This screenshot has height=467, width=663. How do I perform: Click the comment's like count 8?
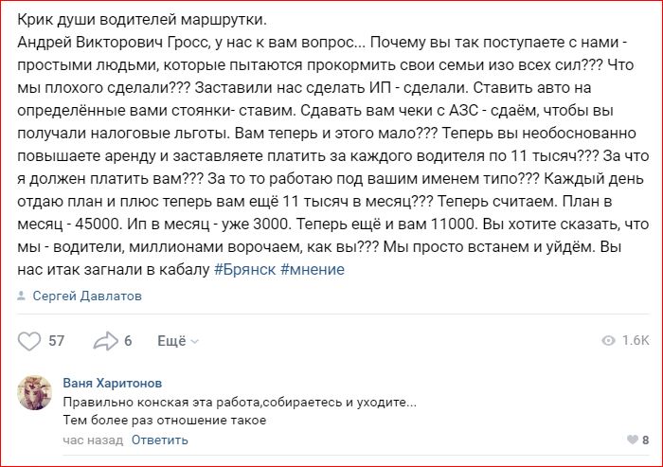coord(645,440)
